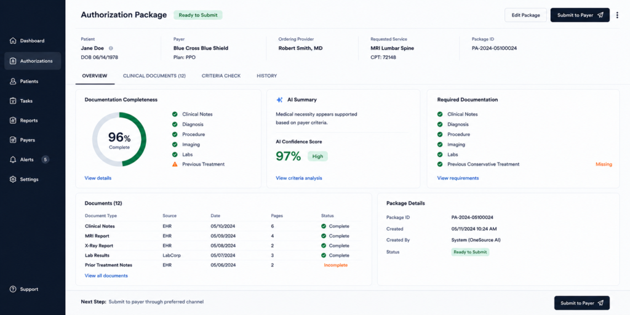The width and height of the screenshot is (630, 315).
Task: Open the Tasks clipboard icon
Action: (13, 101)
